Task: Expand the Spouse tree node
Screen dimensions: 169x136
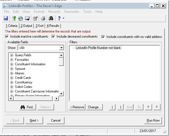Action: 12,69
